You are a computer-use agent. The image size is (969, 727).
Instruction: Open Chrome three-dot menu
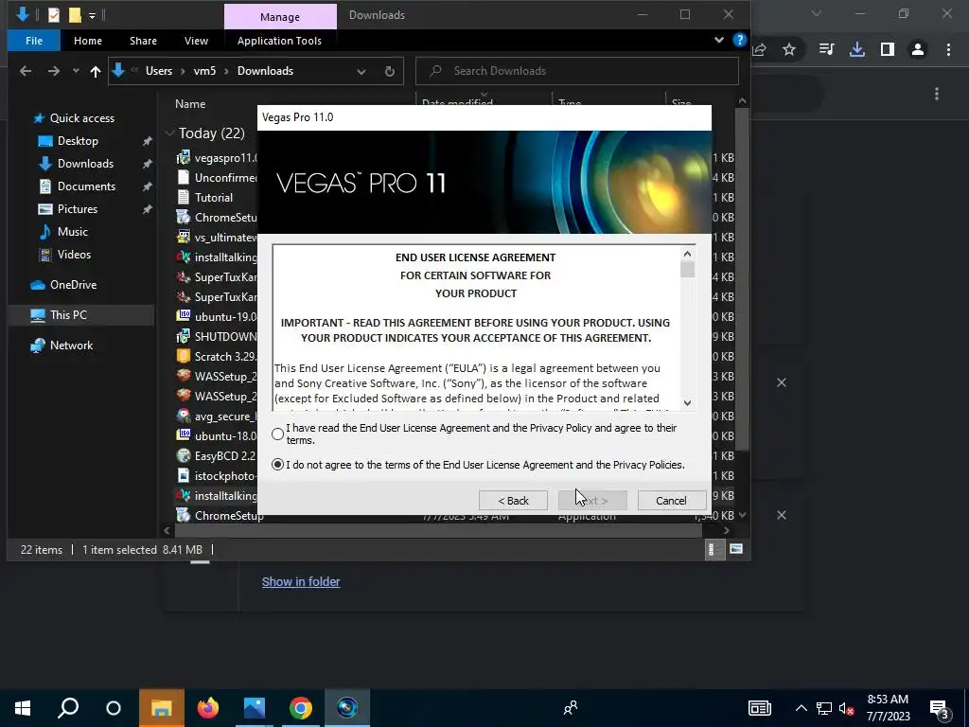pyautogui.click(x=948, y=49)
